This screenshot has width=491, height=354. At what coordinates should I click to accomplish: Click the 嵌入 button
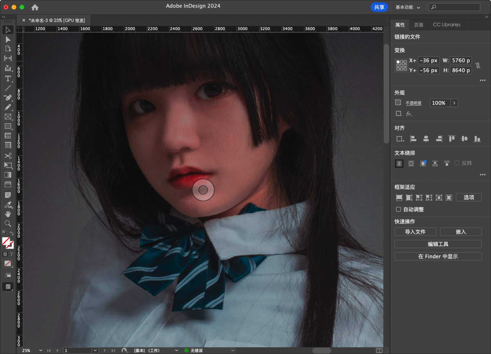[461, 232]
